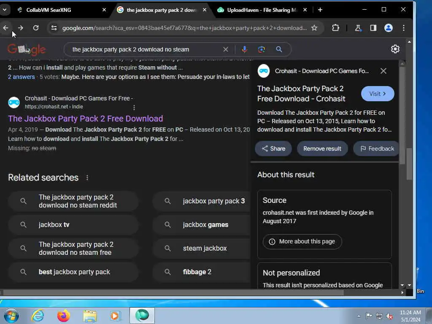Click the muted volume tray icon
This screenshot has height=324, width=432.
389,316
